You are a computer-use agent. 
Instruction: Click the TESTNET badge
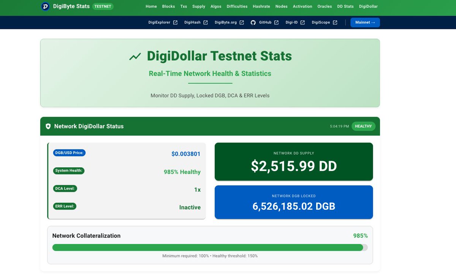[103, 6]
